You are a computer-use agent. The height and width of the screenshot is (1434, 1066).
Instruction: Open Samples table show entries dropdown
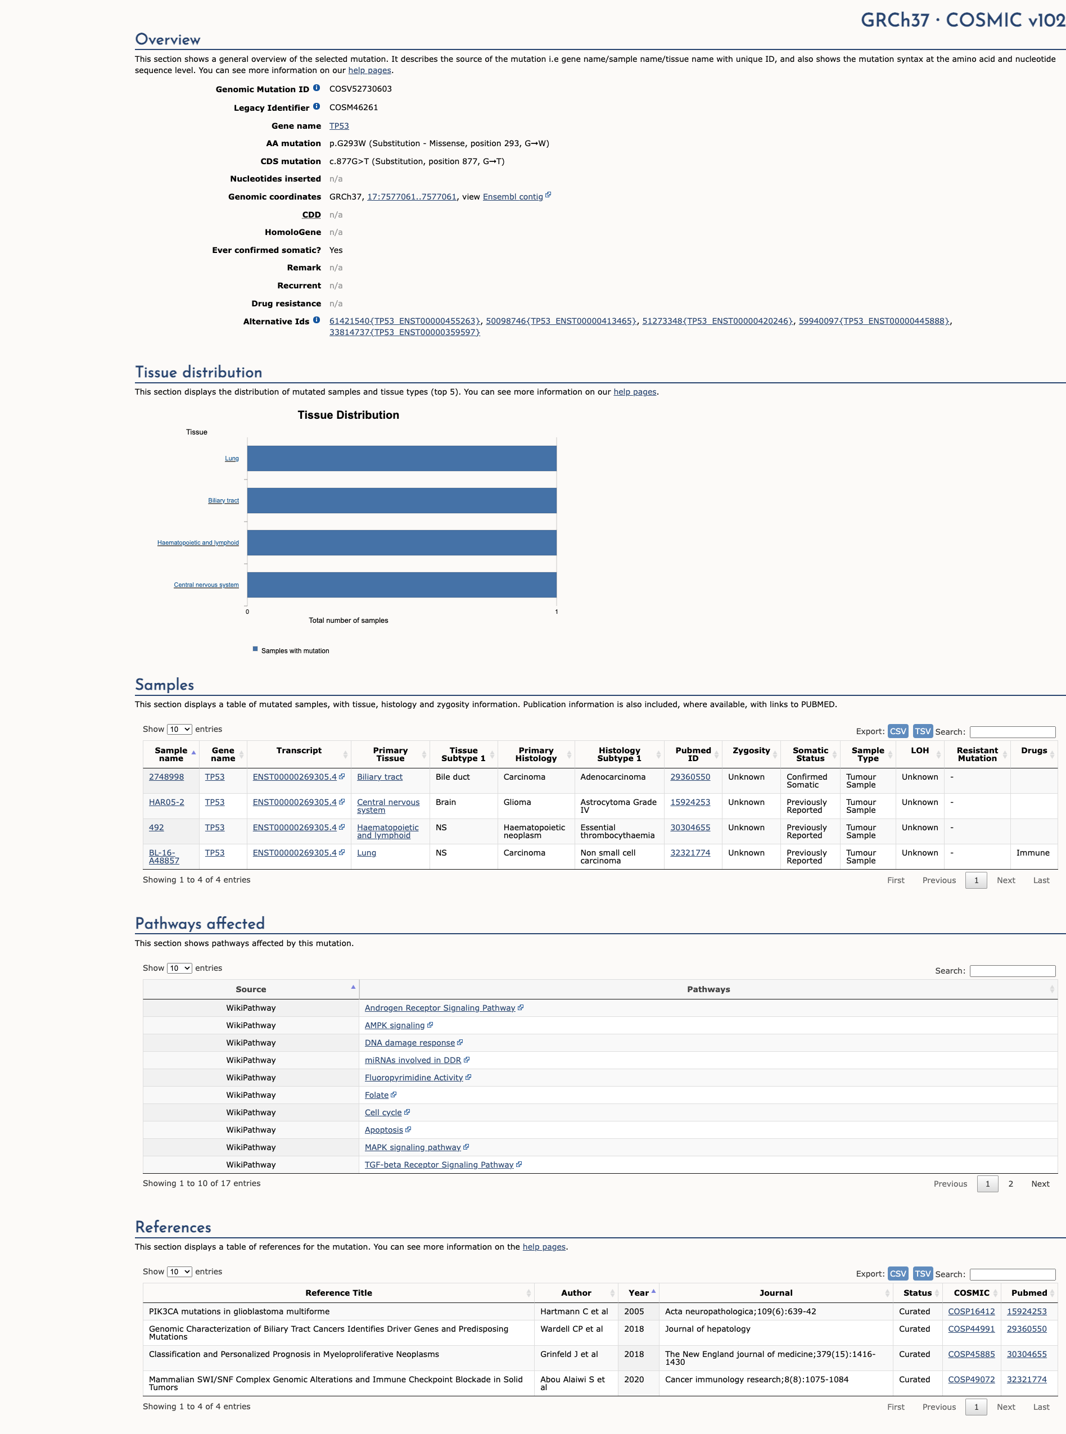coord(179,730)
